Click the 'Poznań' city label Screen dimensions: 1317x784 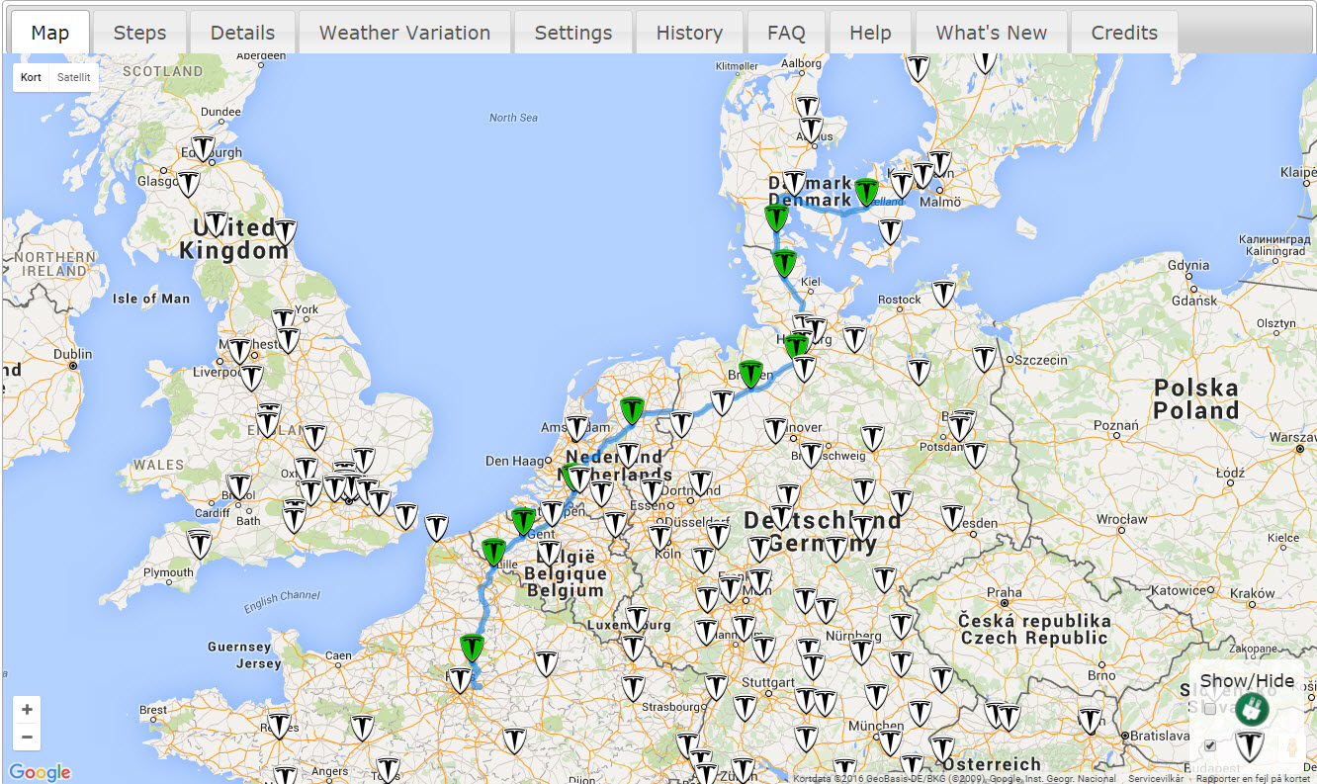tap(1116, 426)
